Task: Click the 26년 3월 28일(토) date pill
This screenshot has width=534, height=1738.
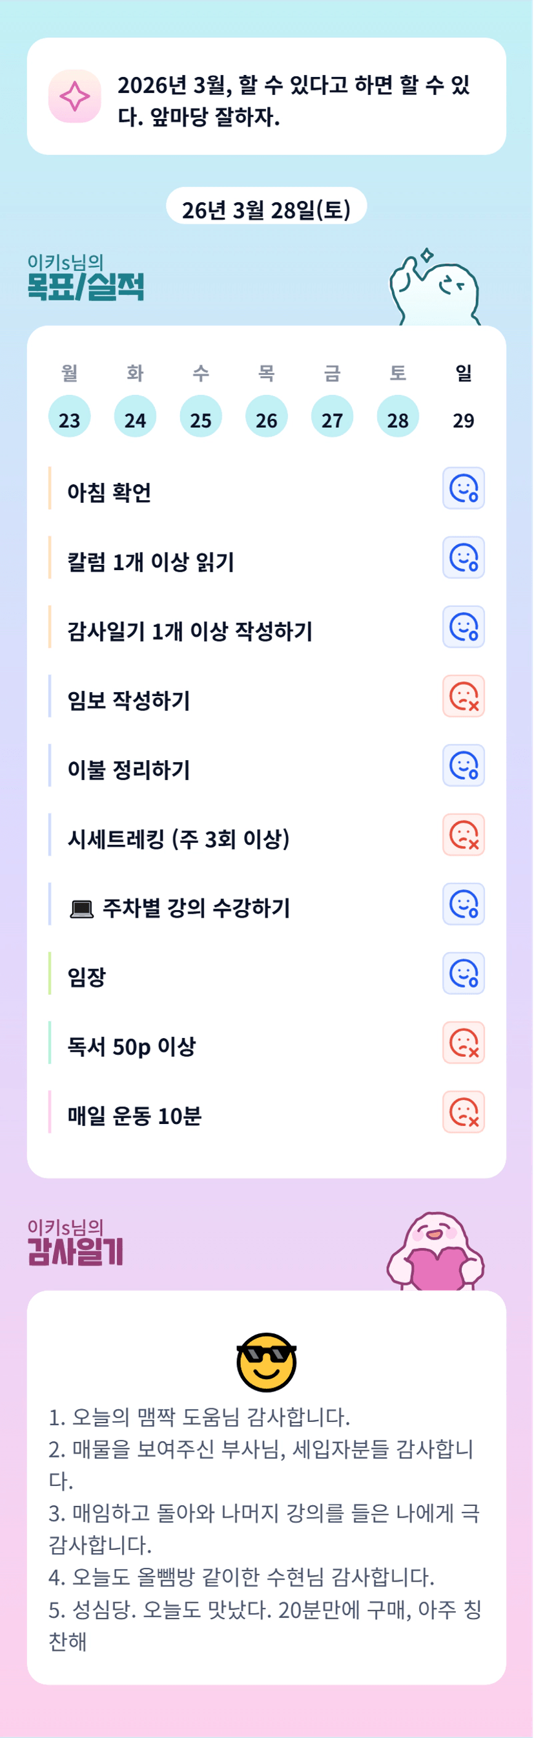Action: point(266,209)
